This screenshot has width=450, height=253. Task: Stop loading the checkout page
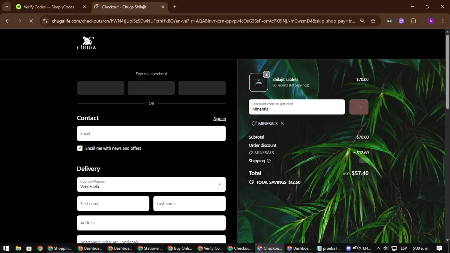[x=31, y=21]
